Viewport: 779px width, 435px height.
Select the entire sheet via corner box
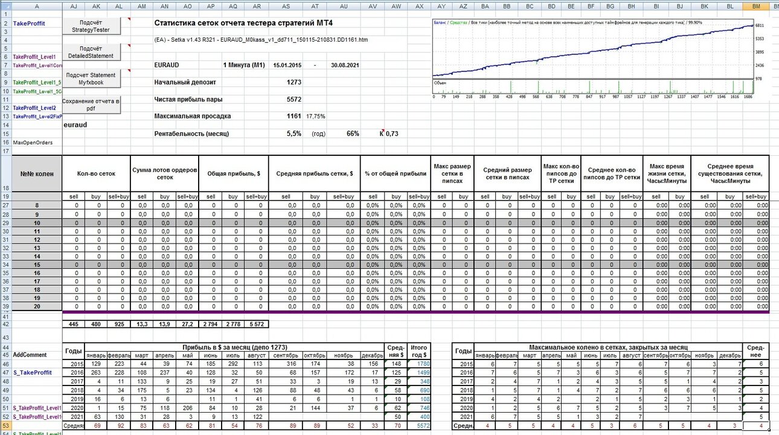click(x=5, y=5)
